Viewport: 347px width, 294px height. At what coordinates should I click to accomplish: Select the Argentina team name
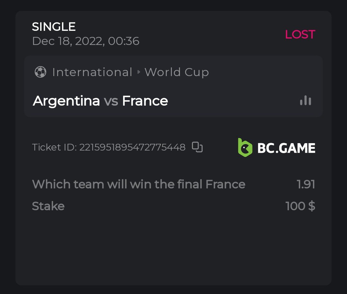click(66, 101)
